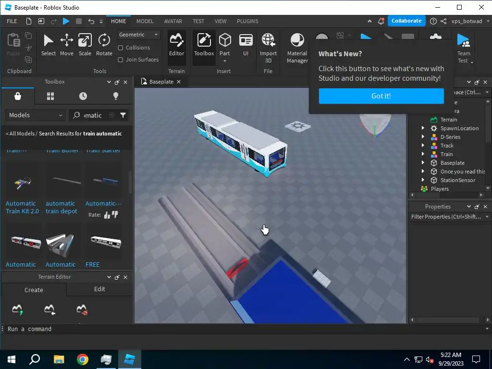492x369 pixels.
Task: Open the Material Manager
Action: click(297, 48)
